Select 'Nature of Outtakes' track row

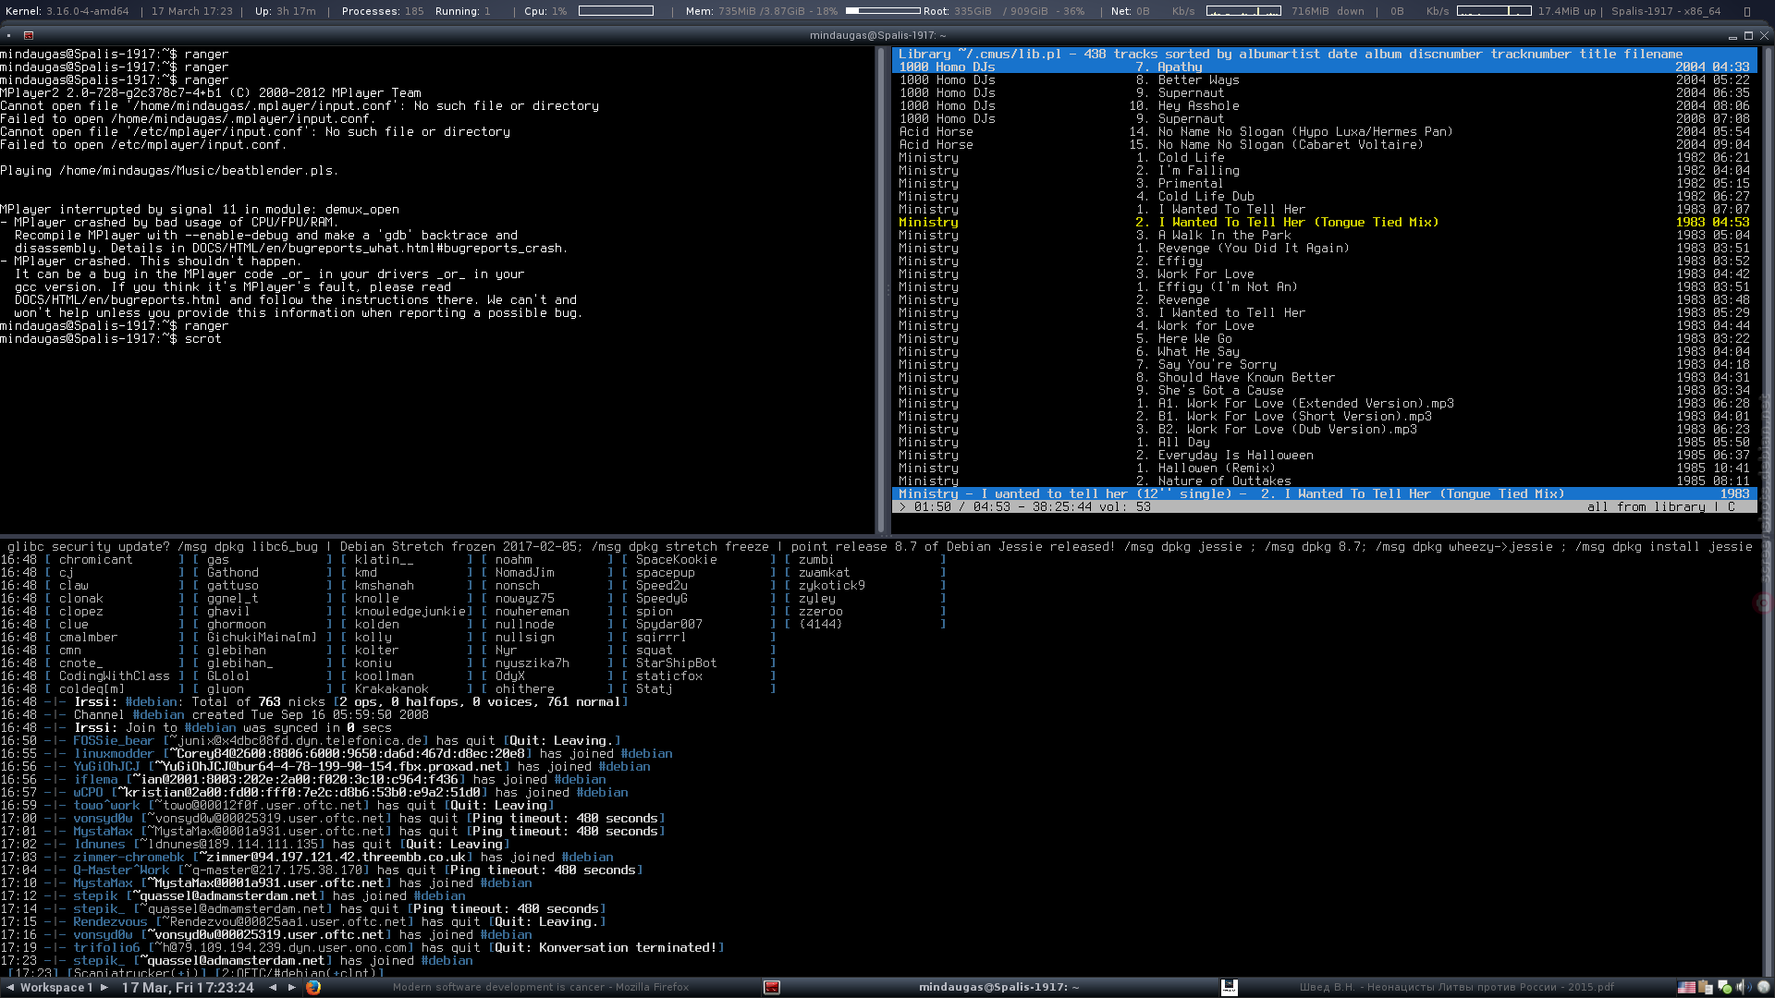click(x=1324, y=481)
